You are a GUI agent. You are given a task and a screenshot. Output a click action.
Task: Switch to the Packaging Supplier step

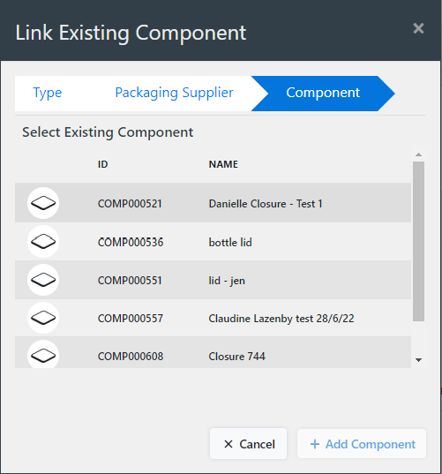[175, 93]
